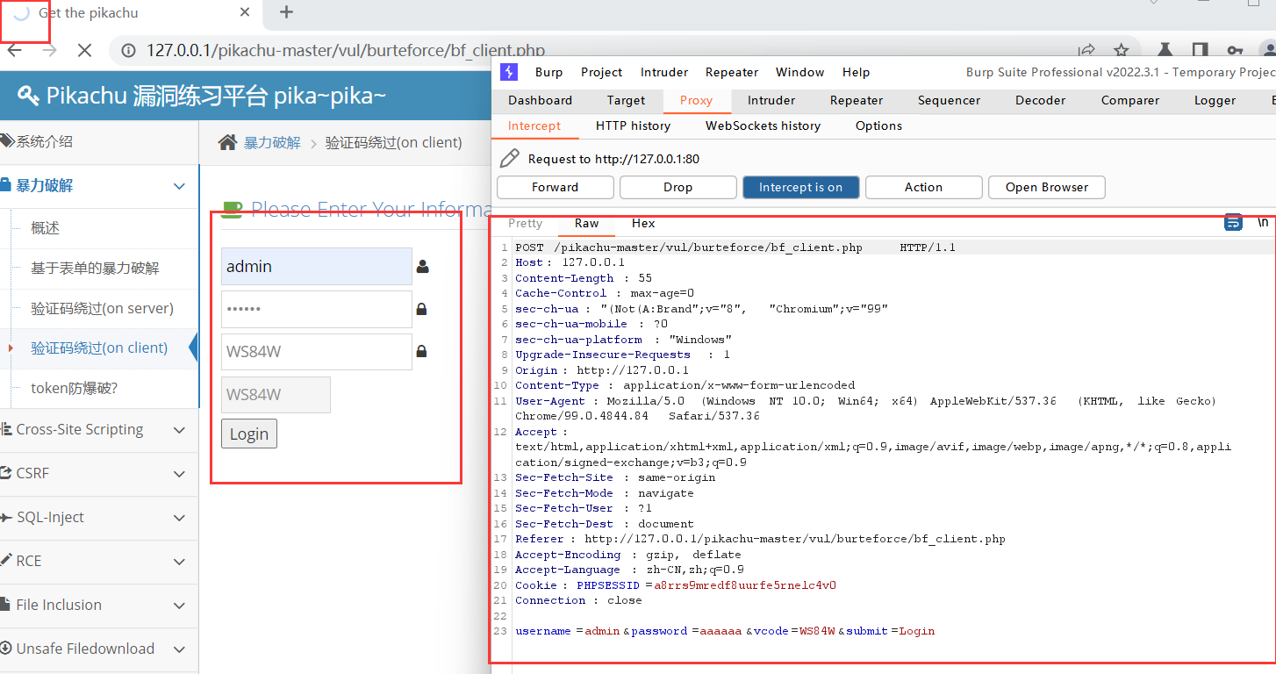The width and height of the screenshot is (1276, 674).
Task: Open the 验证码绕过(on server) link
Action: (x=103, y=308)
